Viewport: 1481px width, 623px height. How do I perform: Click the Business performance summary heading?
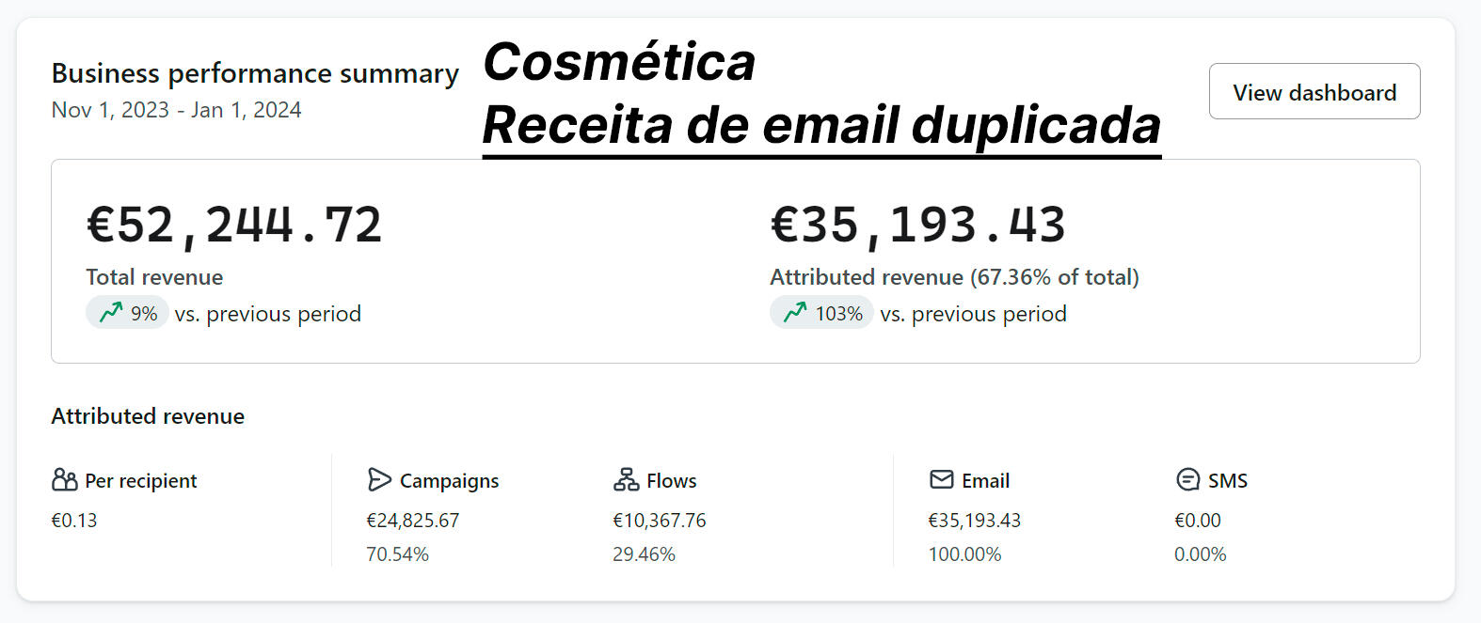(x=255, y=73)
